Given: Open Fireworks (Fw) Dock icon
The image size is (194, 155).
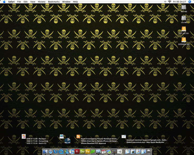Looking at the screenshot, I should coord(88,152).
